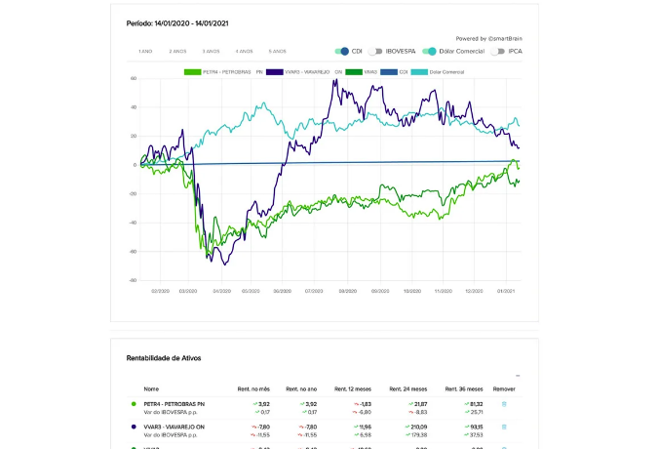Click the PETR4 - PETROBRAS PN legend swatch
Image resolution: width=659 pixels, height=449 pixels.
coord(193,71)
